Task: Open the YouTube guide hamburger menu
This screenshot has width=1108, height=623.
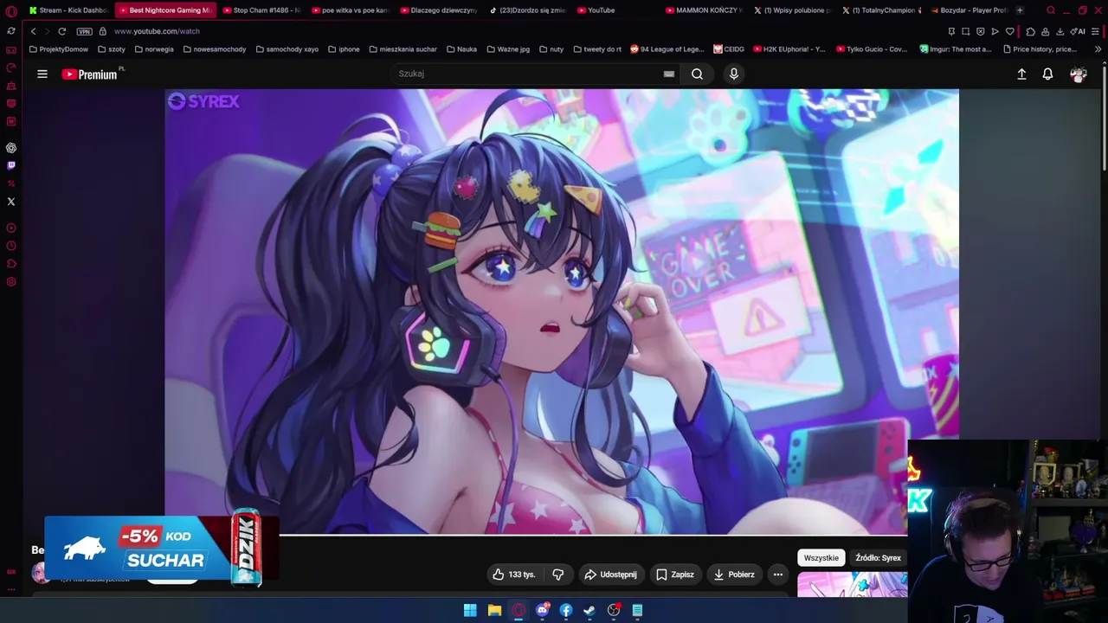Action: 42,74
